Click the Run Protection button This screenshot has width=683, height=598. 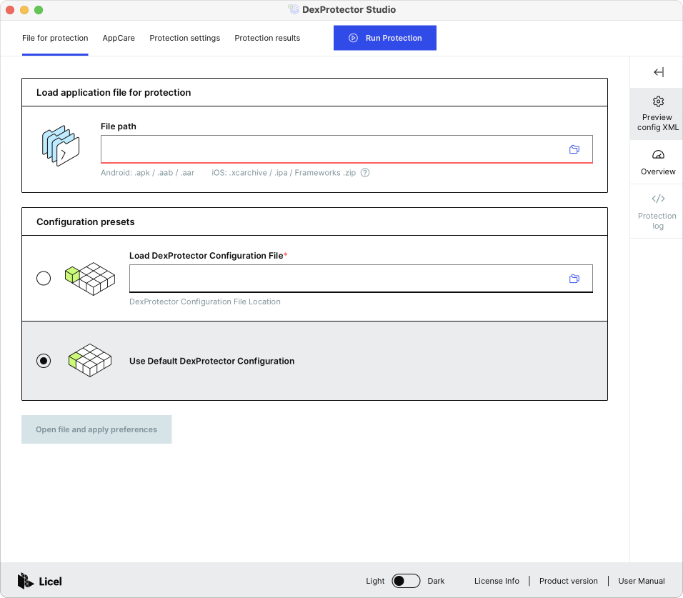(385, 38)
